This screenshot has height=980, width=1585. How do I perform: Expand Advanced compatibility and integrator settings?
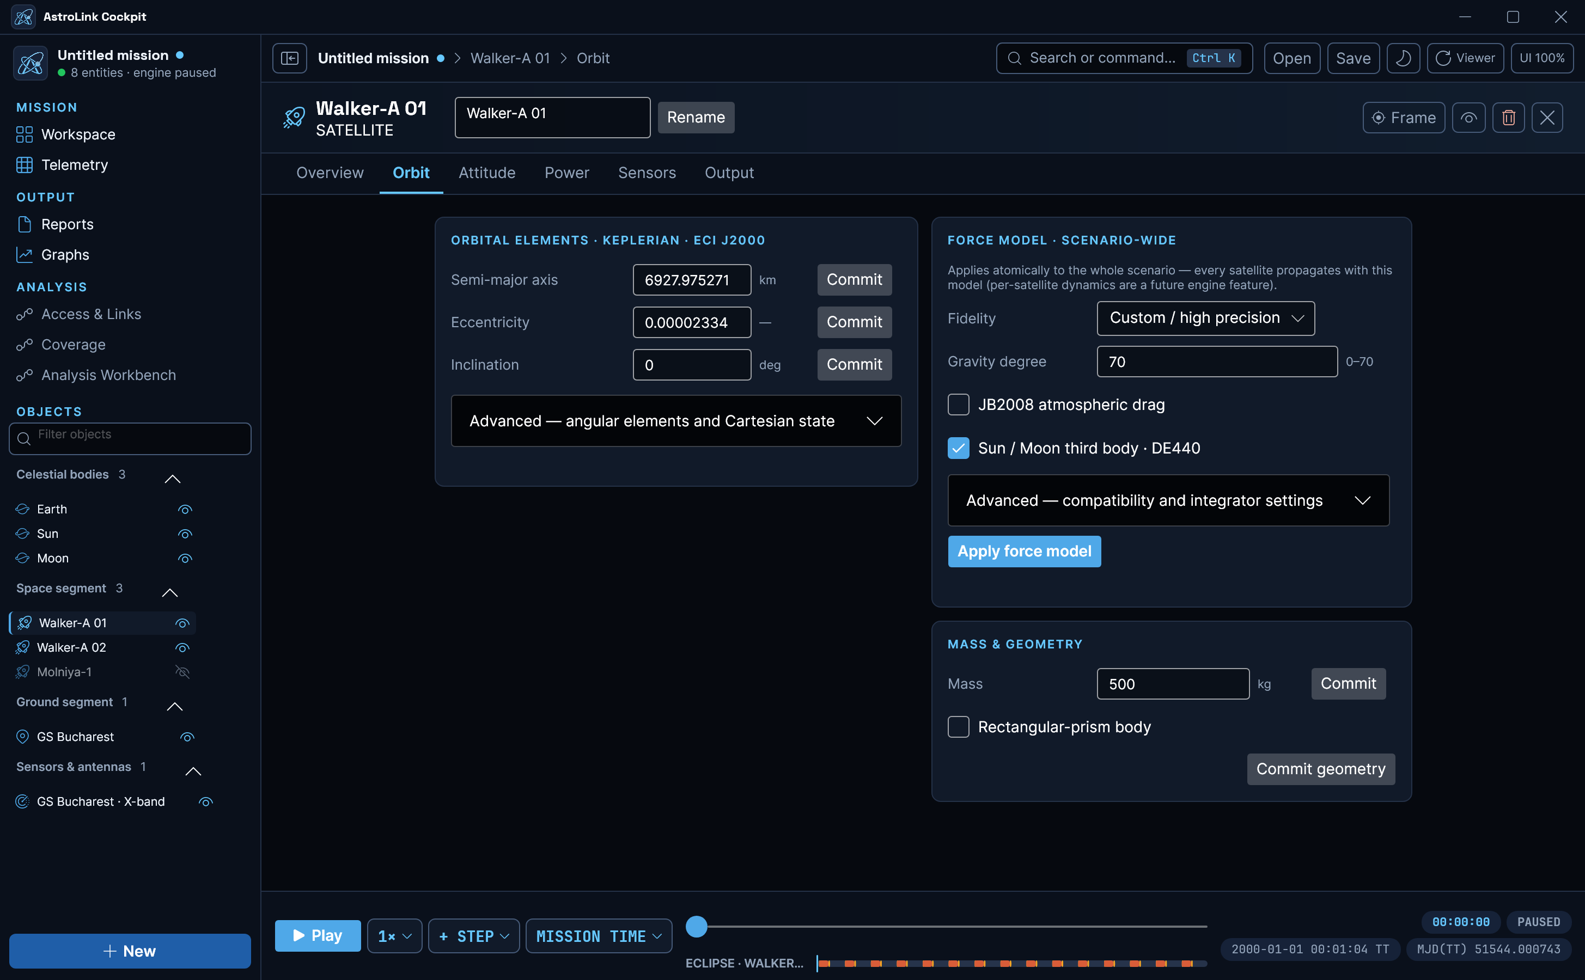click(1168, 500)
